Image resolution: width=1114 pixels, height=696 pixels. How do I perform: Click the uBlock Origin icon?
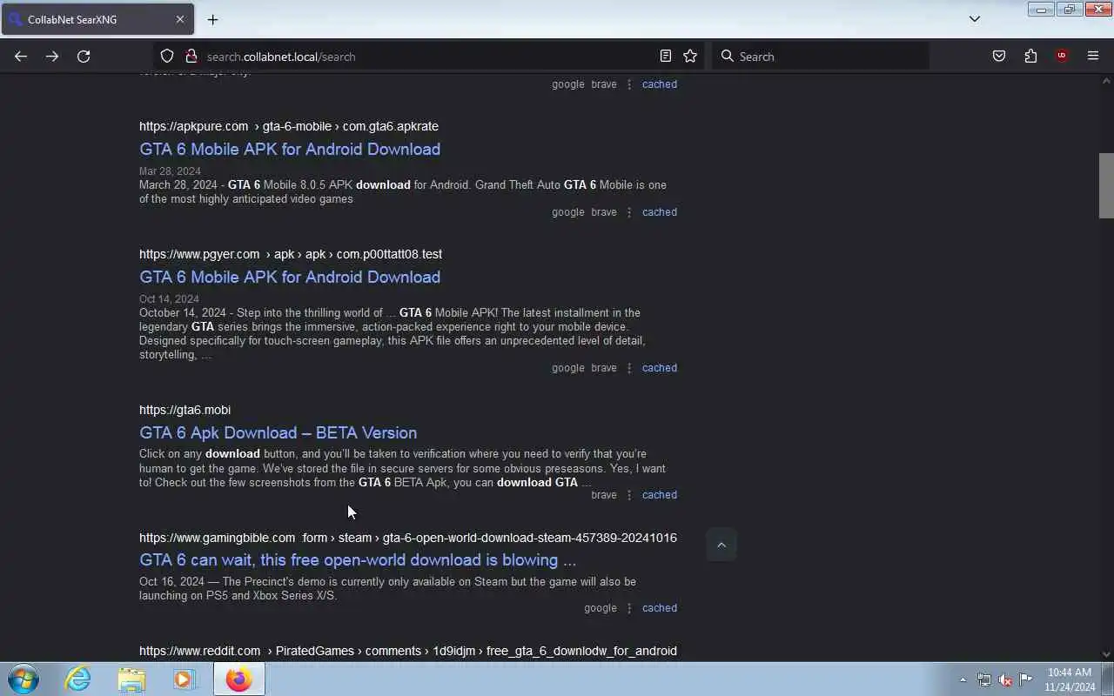coord(1062,56)
